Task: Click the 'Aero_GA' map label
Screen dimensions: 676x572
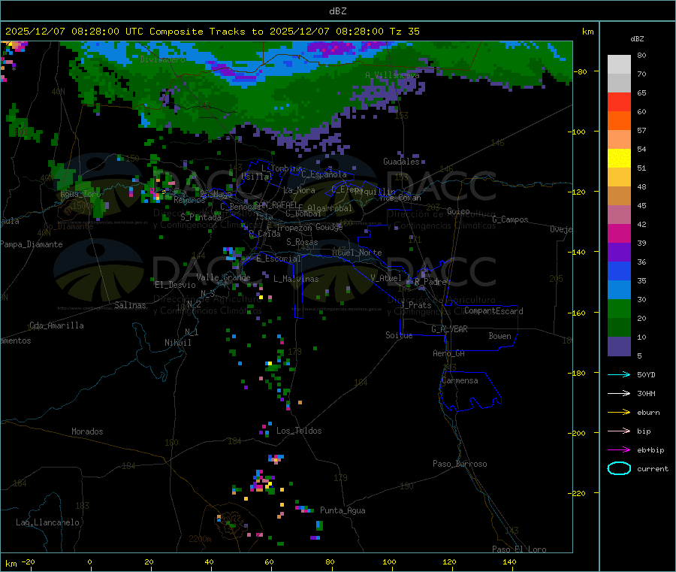Action: [x=449, y=353]
